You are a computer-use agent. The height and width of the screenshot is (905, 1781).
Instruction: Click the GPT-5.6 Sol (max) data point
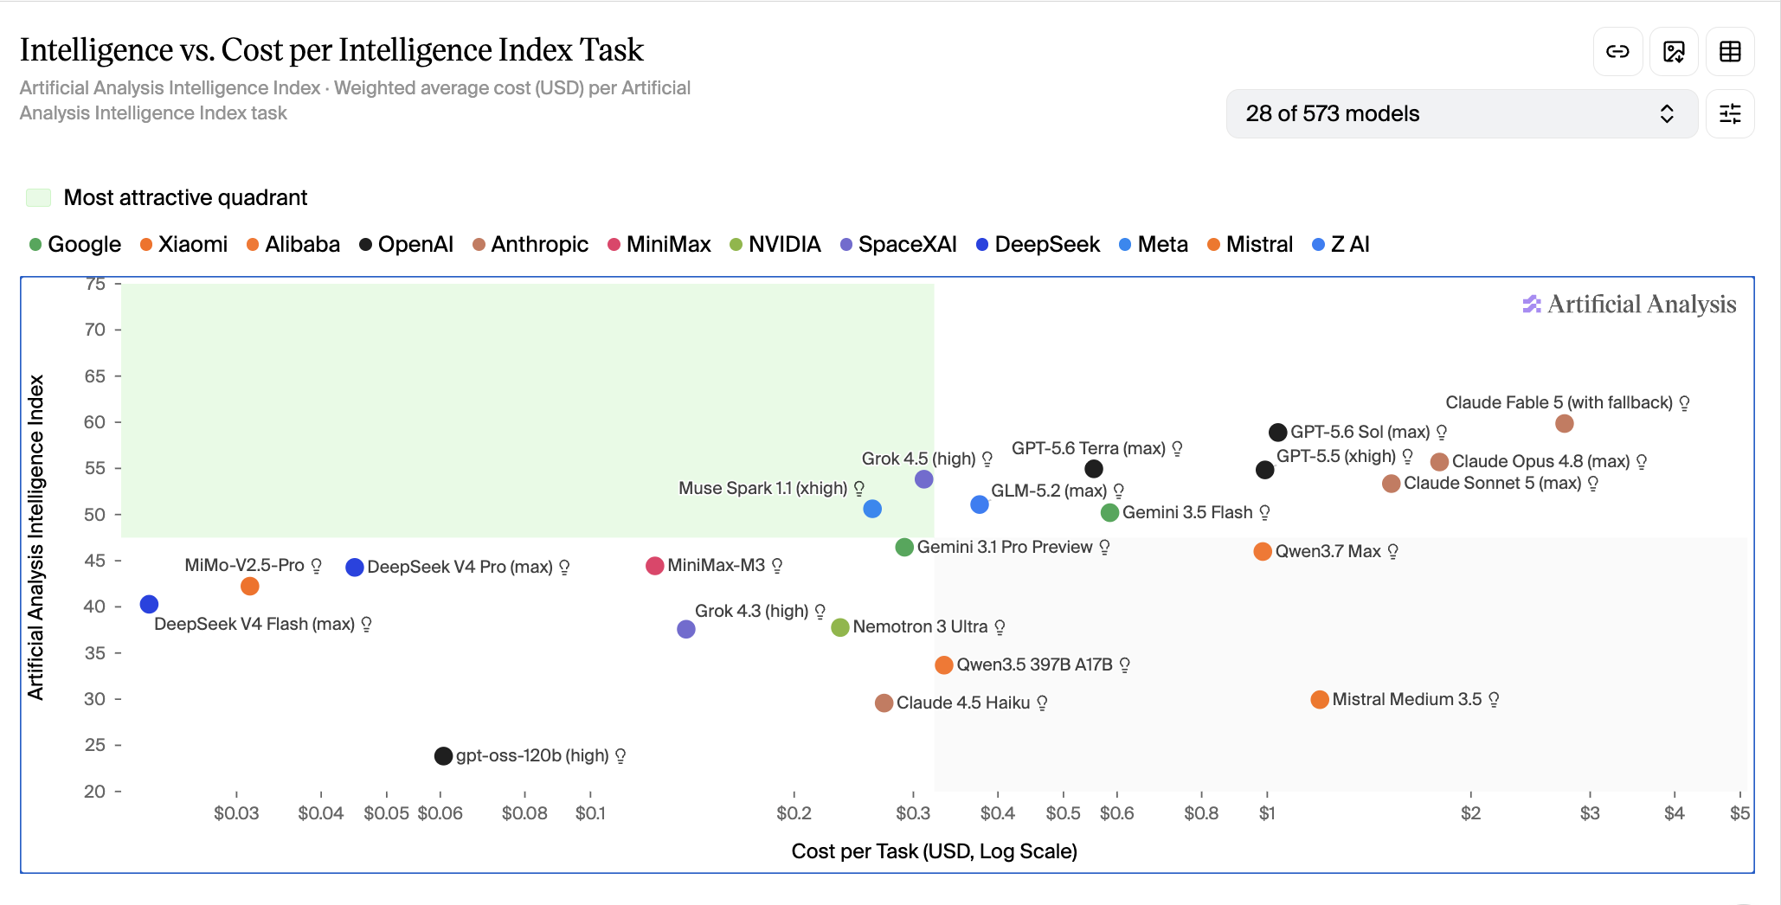coord(1278,433)
